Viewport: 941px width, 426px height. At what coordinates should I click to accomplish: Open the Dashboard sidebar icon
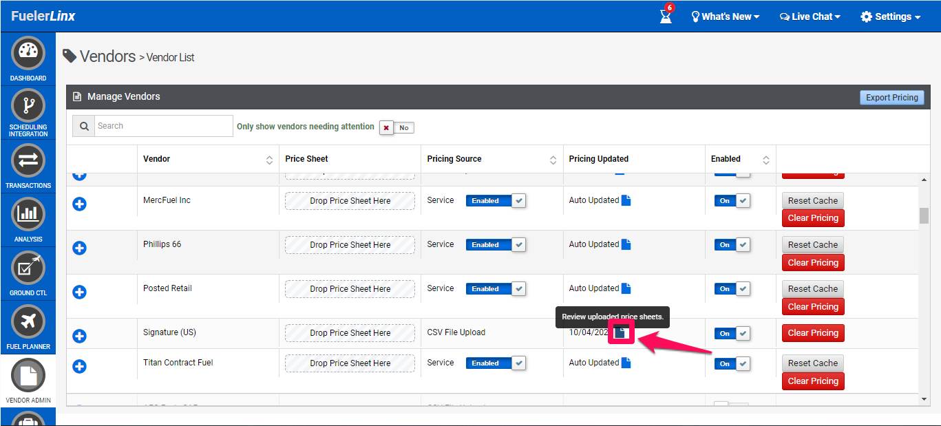28,53
